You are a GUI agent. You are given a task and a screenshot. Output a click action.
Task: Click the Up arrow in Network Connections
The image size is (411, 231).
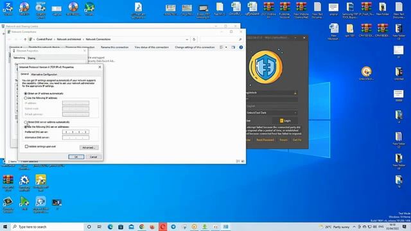tap(25, 39)
